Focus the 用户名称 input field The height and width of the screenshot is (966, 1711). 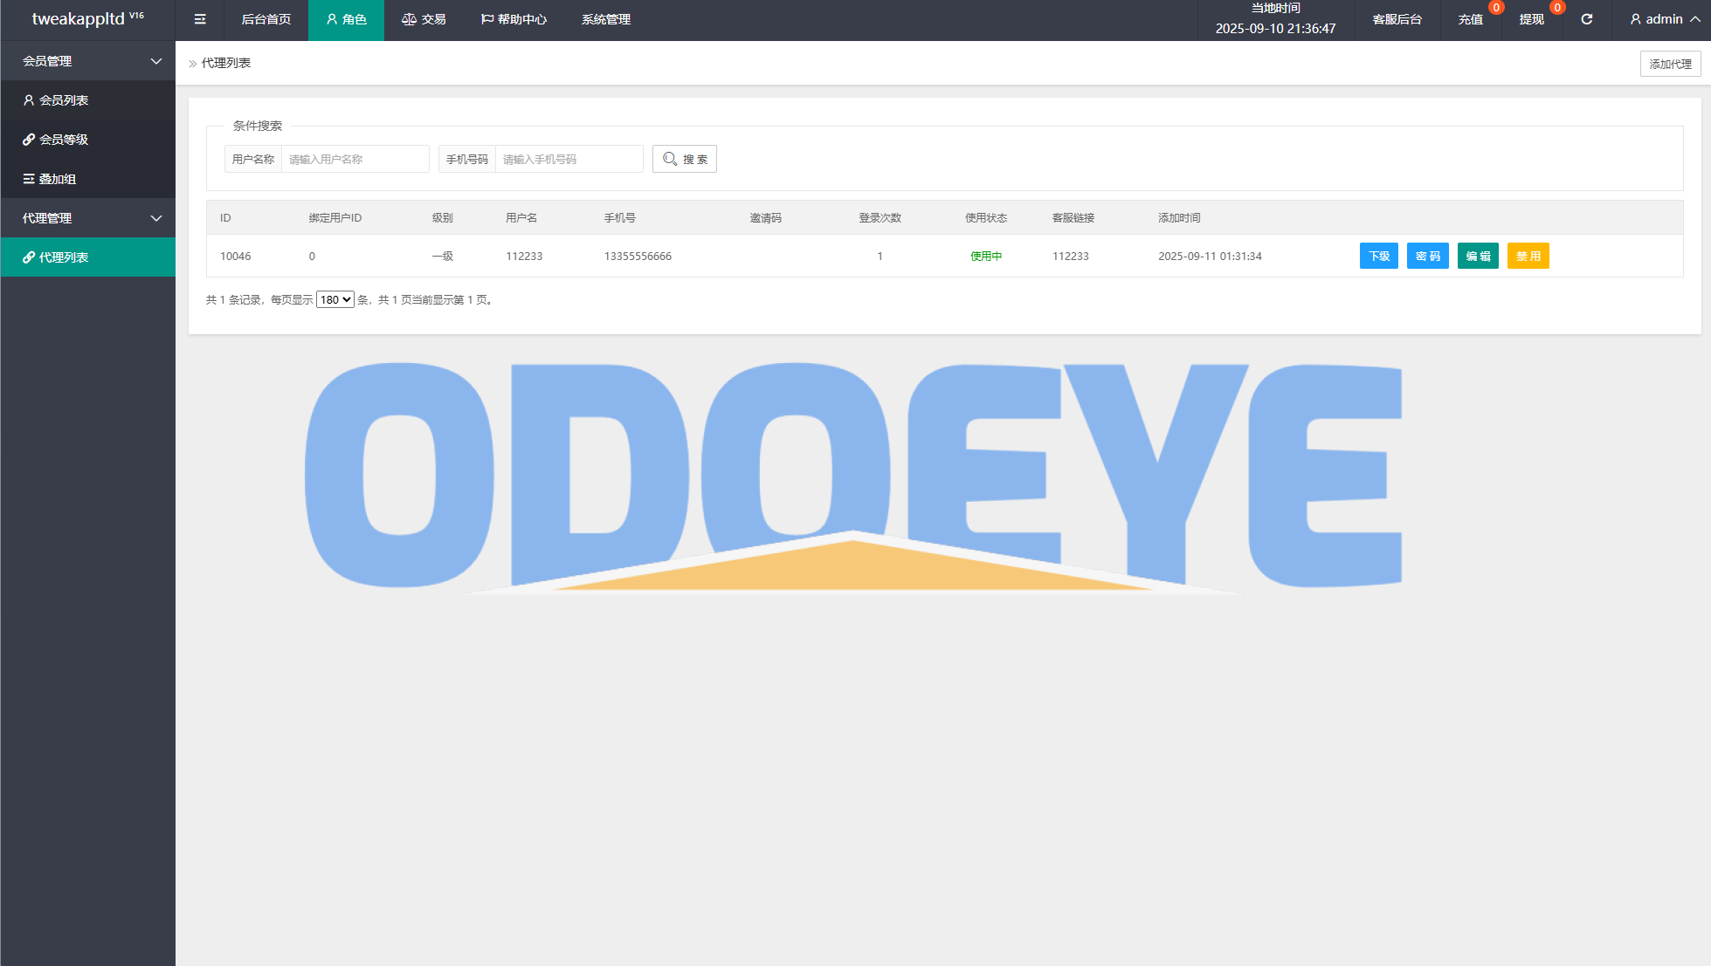pos(355,159)
